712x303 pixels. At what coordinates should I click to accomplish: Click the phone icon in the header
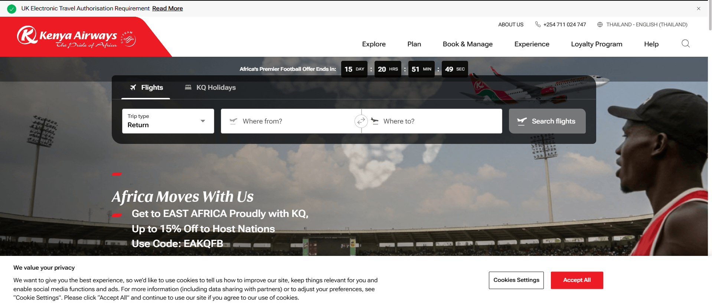click(538, 24)
